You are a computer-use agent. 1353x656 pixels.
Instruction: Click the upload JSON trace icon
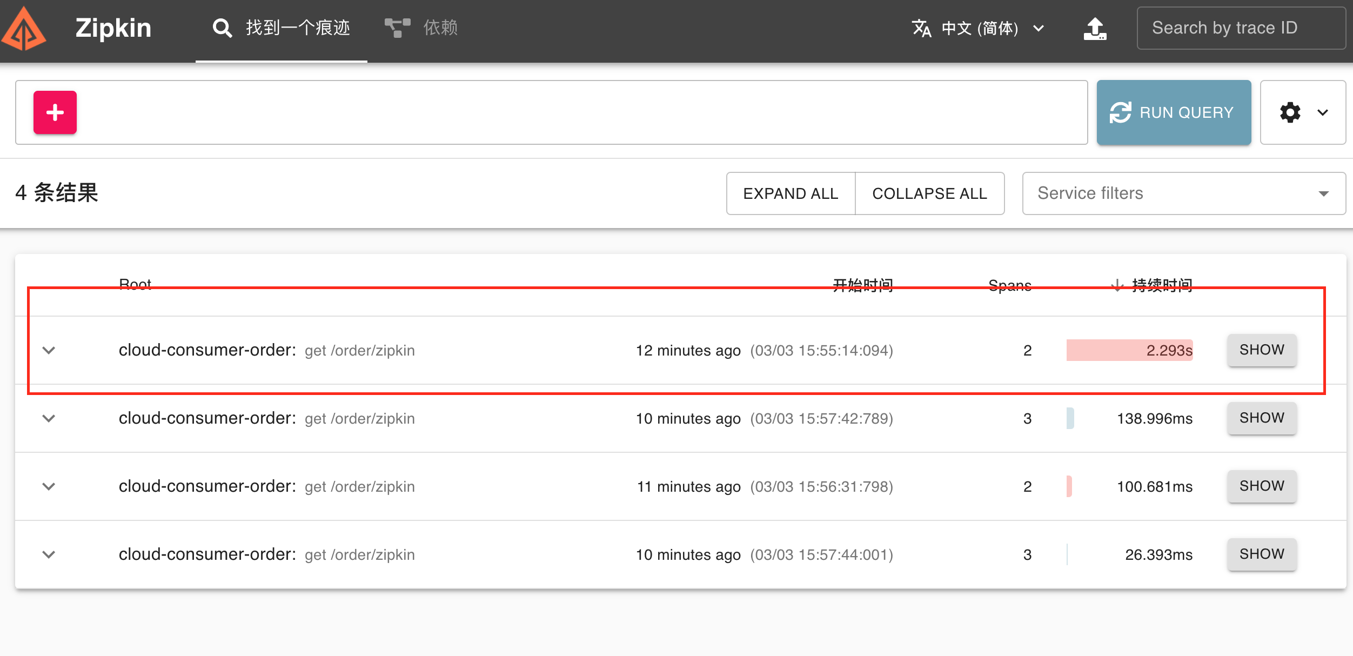(x=1095, y=29)
